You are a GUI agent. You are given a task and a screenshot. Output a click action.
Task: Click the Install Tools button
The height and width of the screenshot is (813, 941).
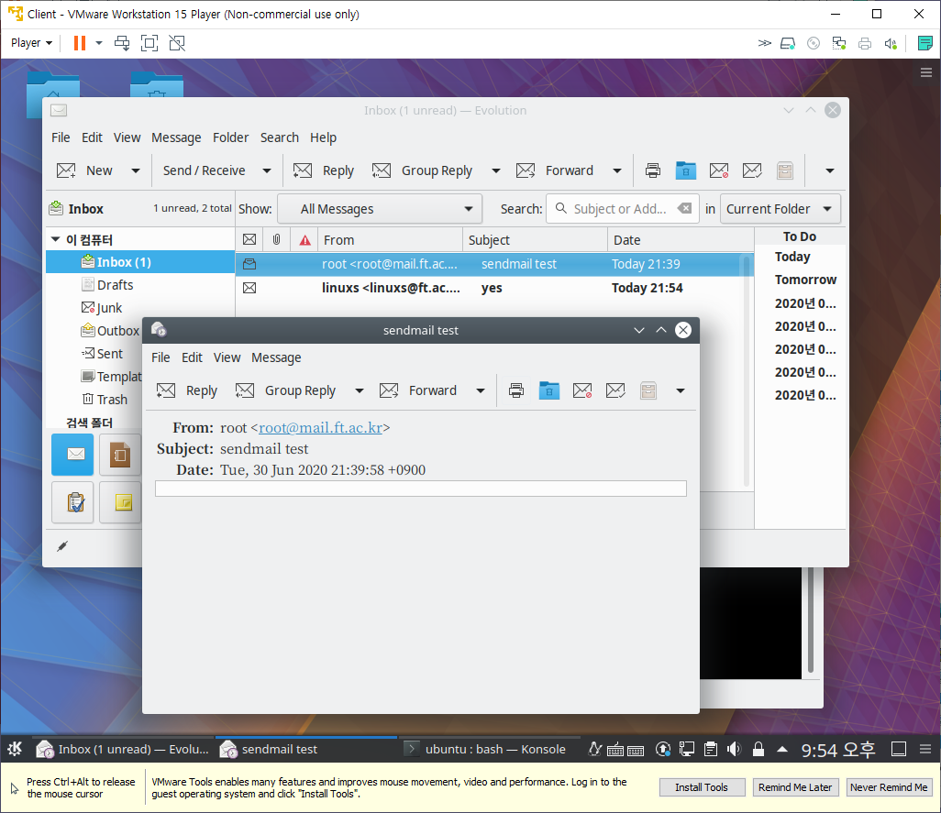702,787
